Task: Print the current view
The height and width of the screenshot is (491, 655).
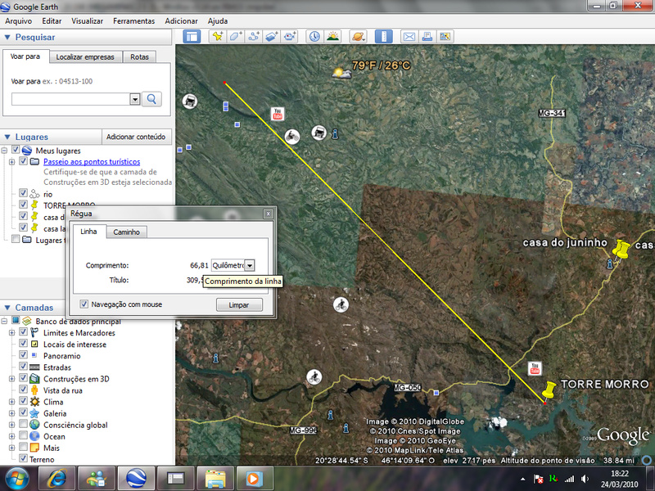Action: pos(427,37)
